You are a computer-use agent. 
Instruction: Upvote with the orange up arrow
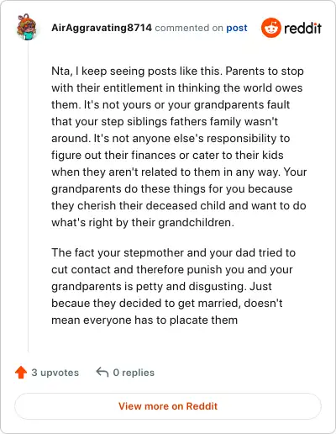coord(21,373)
